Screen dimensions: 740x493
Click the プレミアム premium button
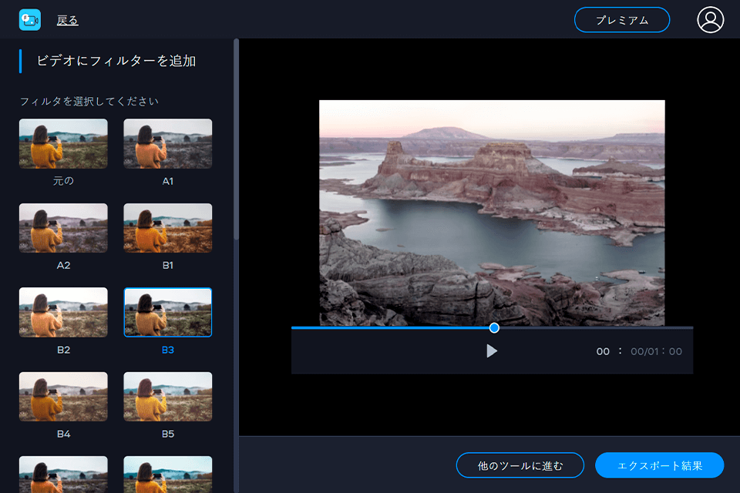tap(621, 20)
